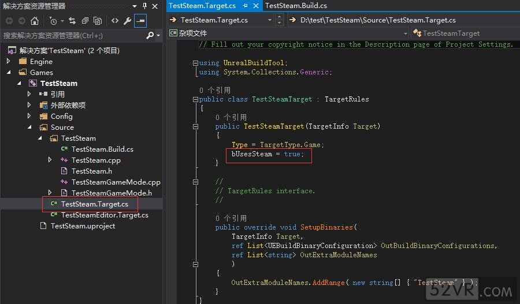Collapse the TestSteamTarget class code block
The height and width of the screenshot is (304, 520).
(x=195, y=99)
